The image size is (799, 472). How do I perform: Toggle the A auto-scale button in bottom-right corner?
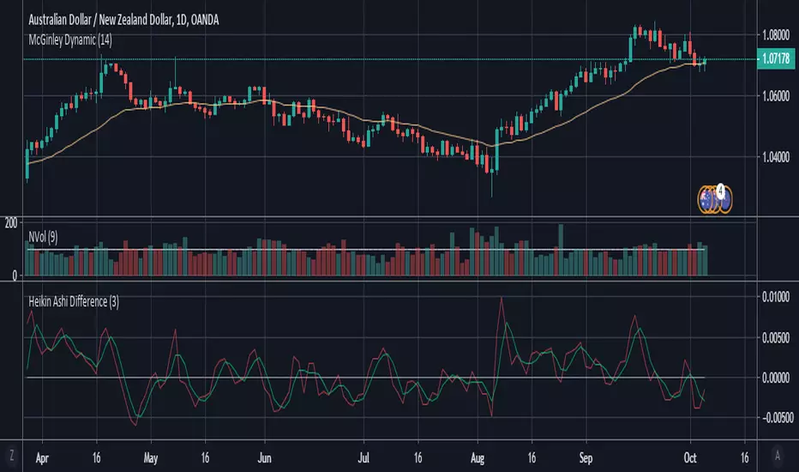pos(777,455)
